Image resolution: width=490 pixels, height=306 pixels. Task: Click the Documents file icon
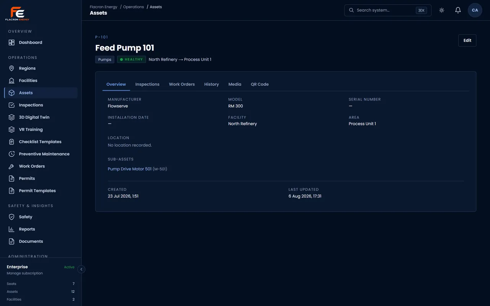tap(11, 241)
